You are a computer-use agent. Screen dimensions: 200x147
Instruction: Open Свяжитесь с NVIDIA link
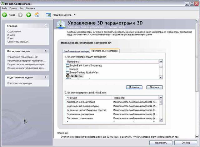pos(18,42)
